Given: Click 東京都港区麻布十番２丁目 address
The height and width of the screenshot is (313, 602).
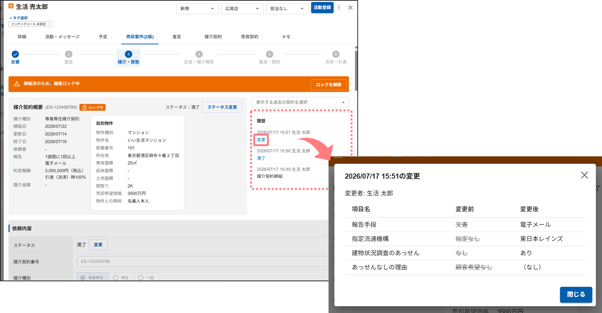Looking at the screenshot, I should 153,155.
